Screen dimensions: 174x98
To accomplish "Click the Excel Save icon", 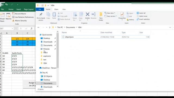I will click(x=2, y=5).
